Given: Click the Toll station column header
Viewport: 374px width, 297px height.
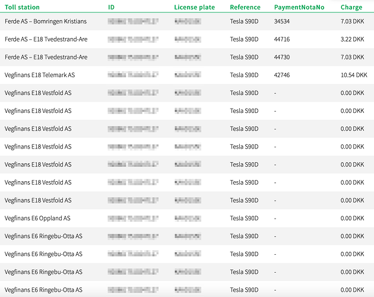Looking at the screenshot, I should [x=22, y=7].
